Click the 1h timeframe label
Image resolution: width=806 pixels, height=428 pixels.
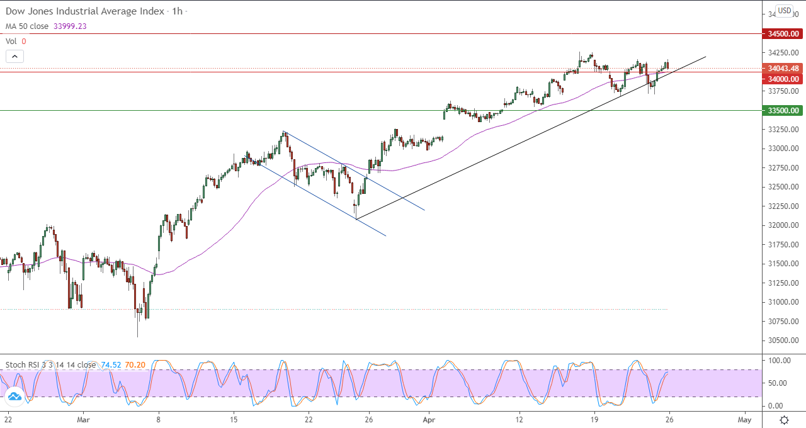point(177,11)
